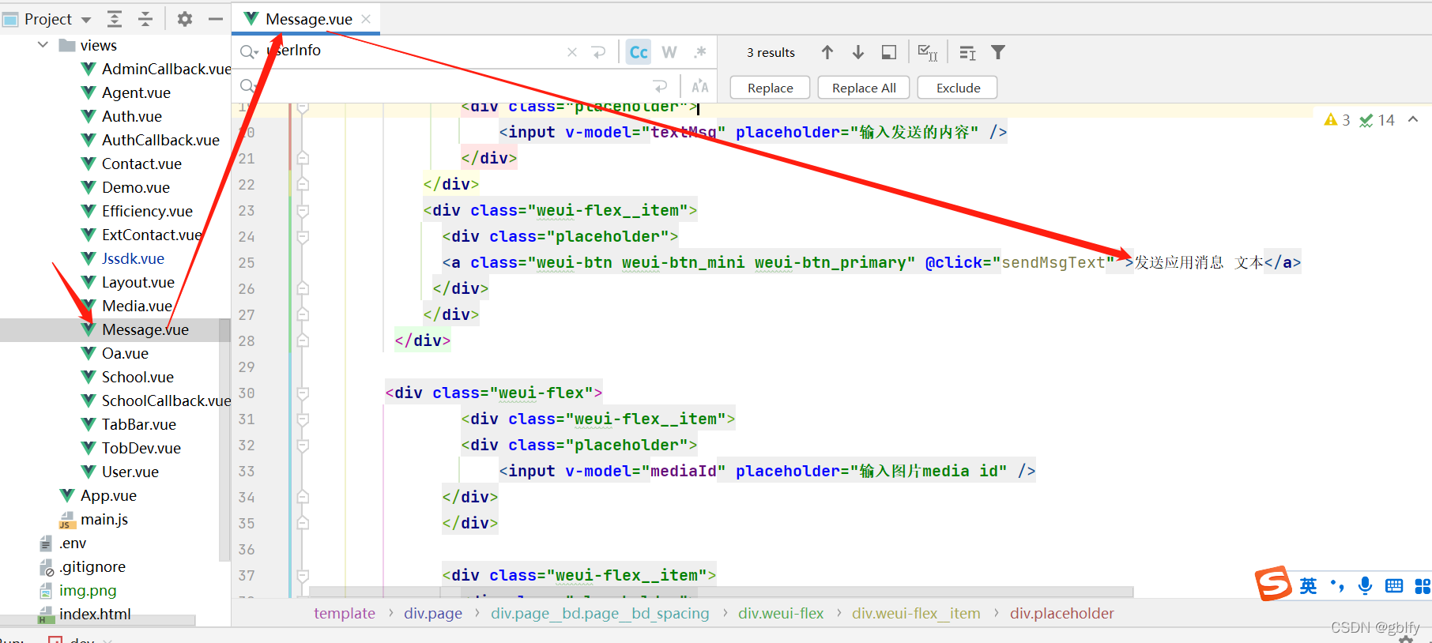Open index.html file
This screenshot has height=643, width=1432.
point(94,614)
